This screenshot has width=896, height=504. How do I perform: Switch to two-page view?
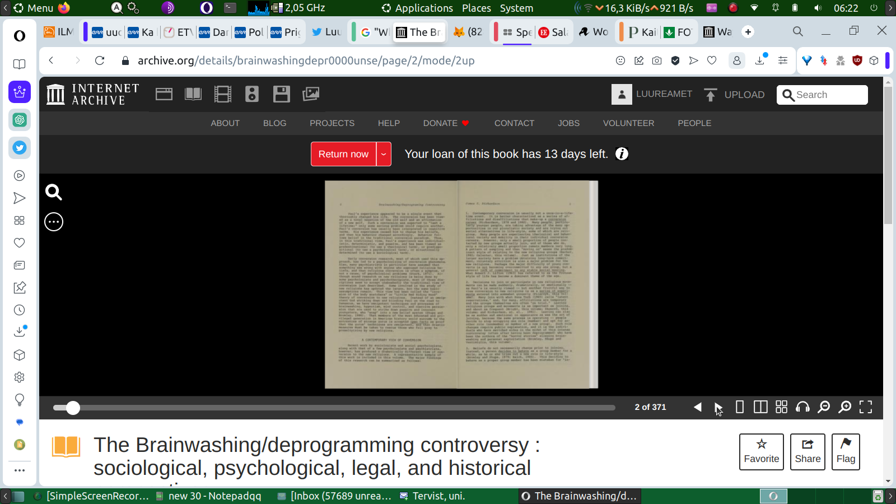[x=760, y=407]
